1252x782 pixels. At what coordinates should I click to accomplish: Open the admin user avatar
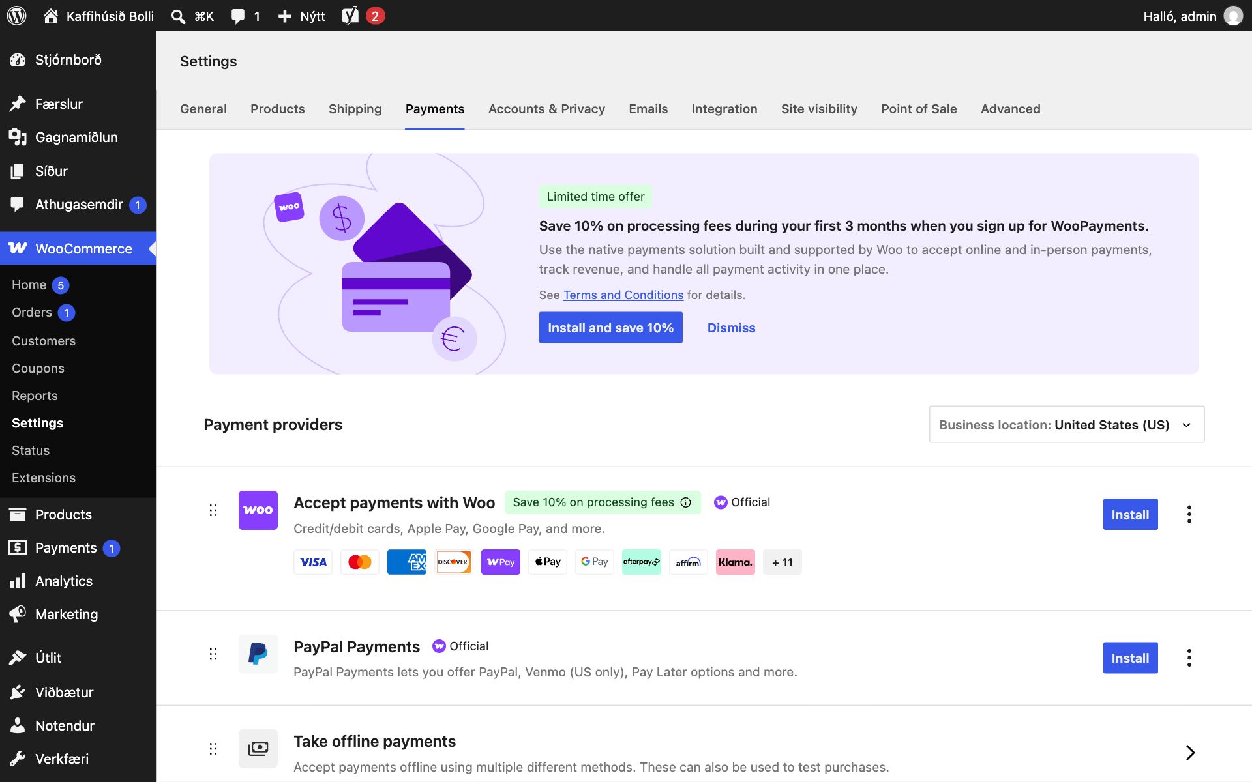point(1233,16)
